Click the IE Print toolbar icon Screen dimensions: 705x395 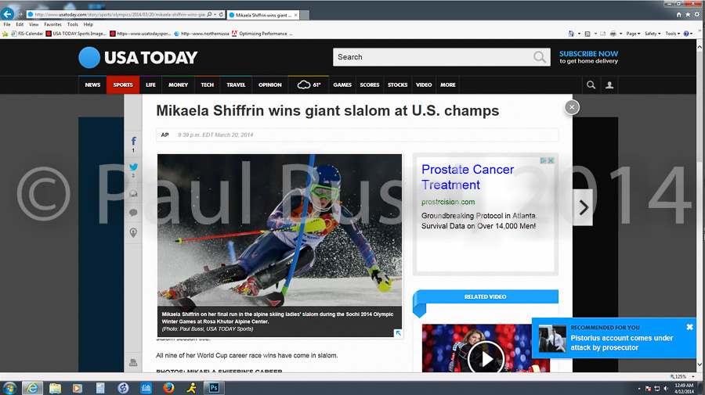tap(613, 34)
